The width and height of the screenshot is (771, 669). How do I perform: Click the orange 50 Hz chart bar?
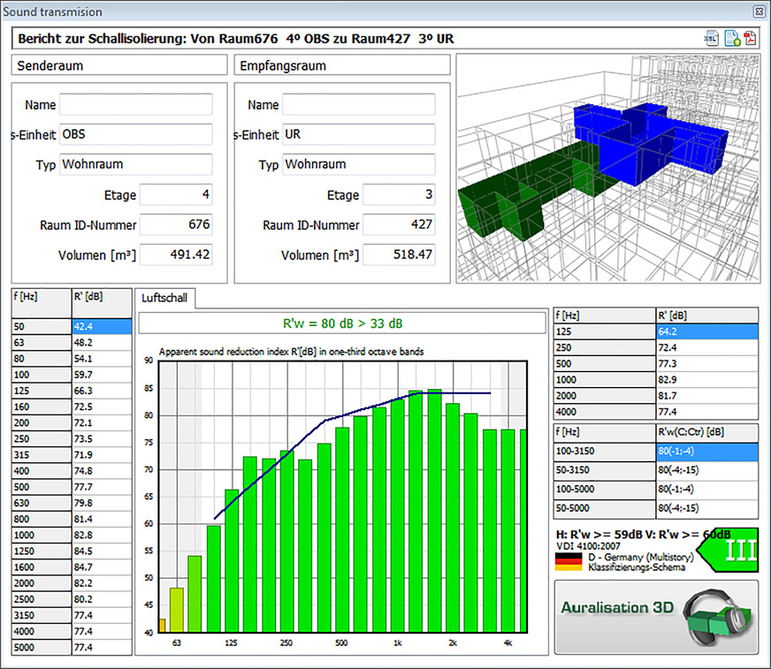pos(162,625)
